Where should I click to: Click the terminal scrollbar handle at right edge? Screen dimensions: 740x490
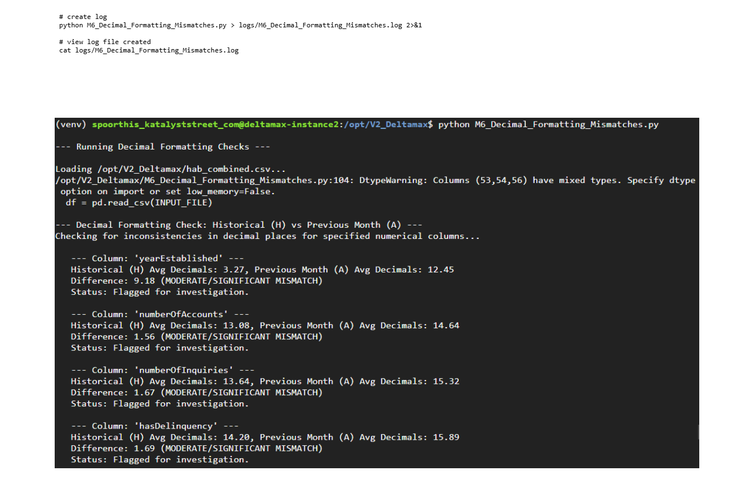(698, 432)
